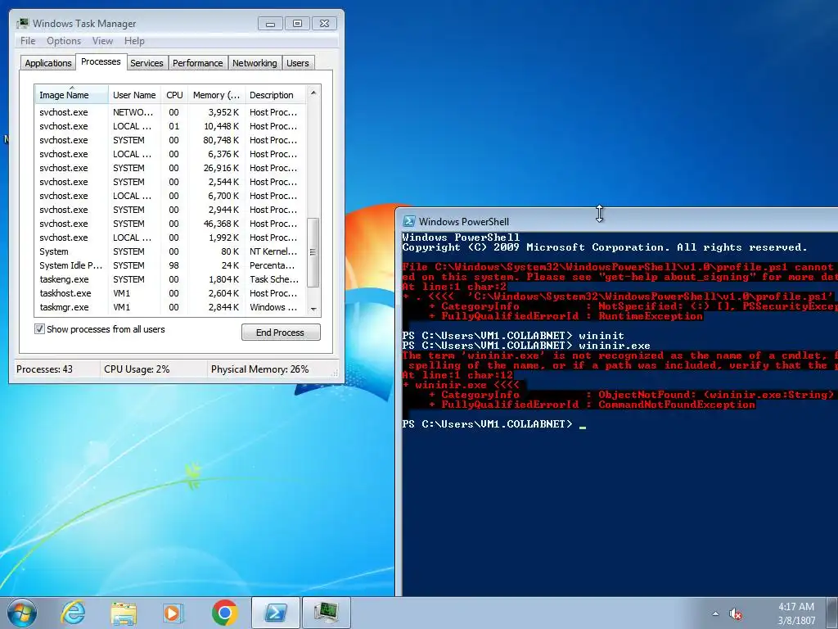Select the System process row
Image resolution: width=838 pixels, height=629 pixels.
pyautogui.click(x=171, y=251)
